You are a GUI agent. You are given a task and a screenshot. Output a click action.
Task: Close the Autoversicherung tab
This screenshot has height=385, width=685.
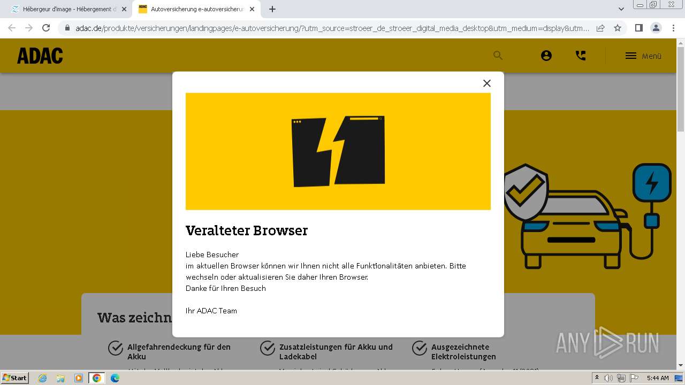pyautogui.click(x=252, y=9)
